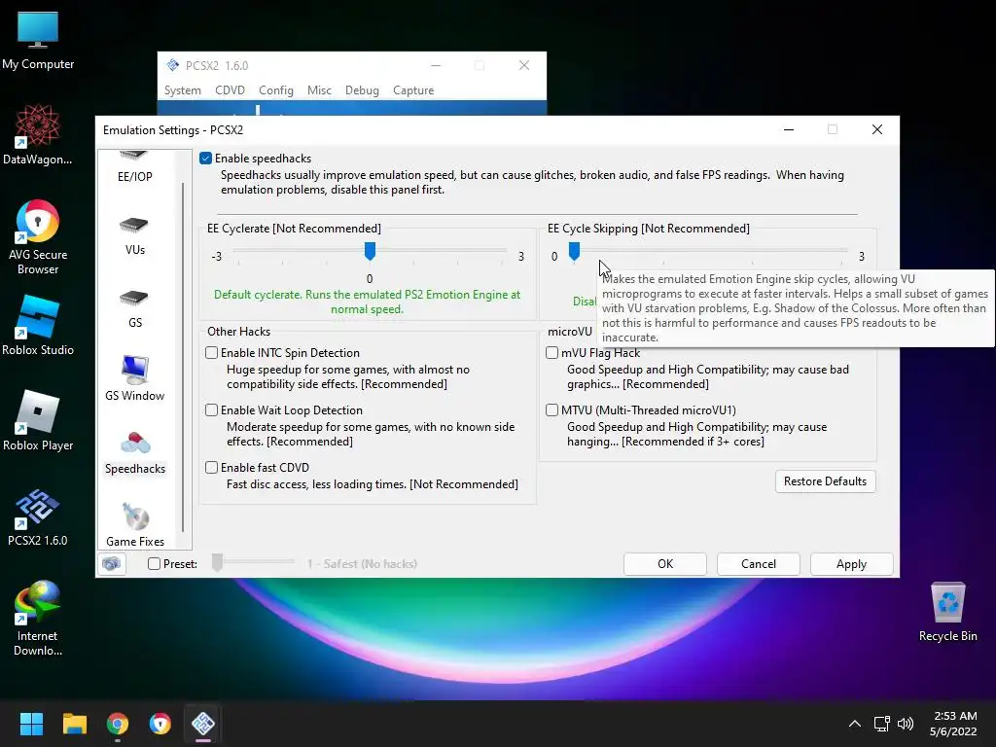This screenshot has height=747, width=996.
Task: Open the taskbar clock and date
Action: [x=954, y=724]
